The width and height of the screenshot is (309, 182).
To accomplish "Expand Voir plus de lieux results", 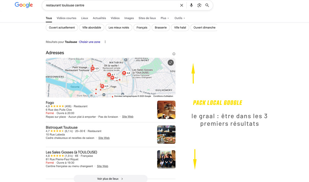I will [110, 178].
